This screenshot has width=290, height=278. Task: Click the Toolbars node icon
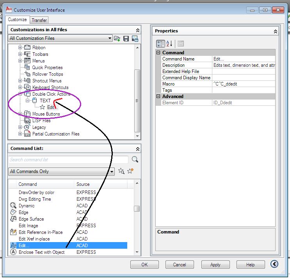pos(27,54)
